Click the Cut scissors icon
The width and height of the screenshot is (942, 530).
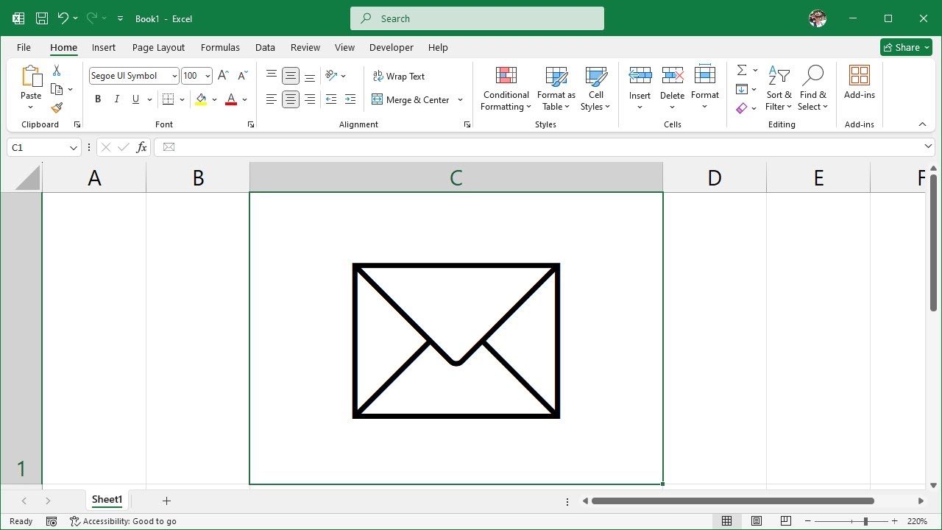[57, 71]
